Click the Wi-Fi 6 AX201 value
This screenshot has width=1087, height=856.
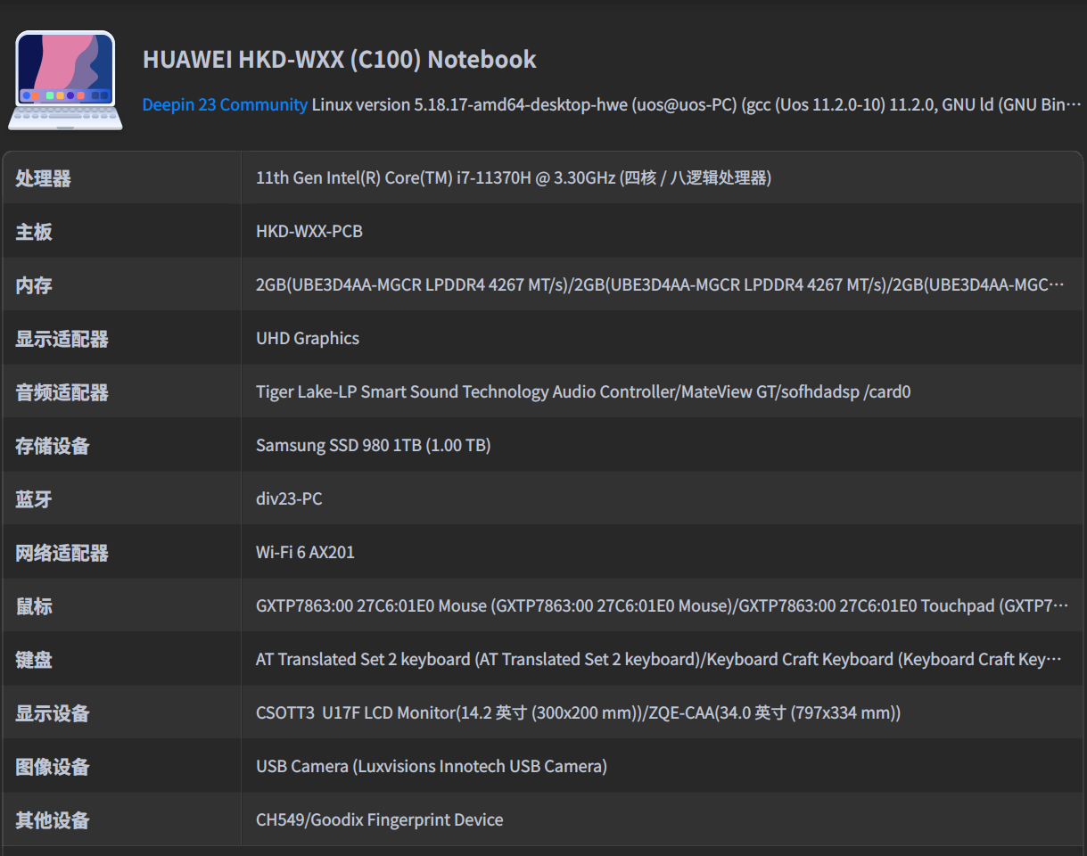[x=305, y=553]
